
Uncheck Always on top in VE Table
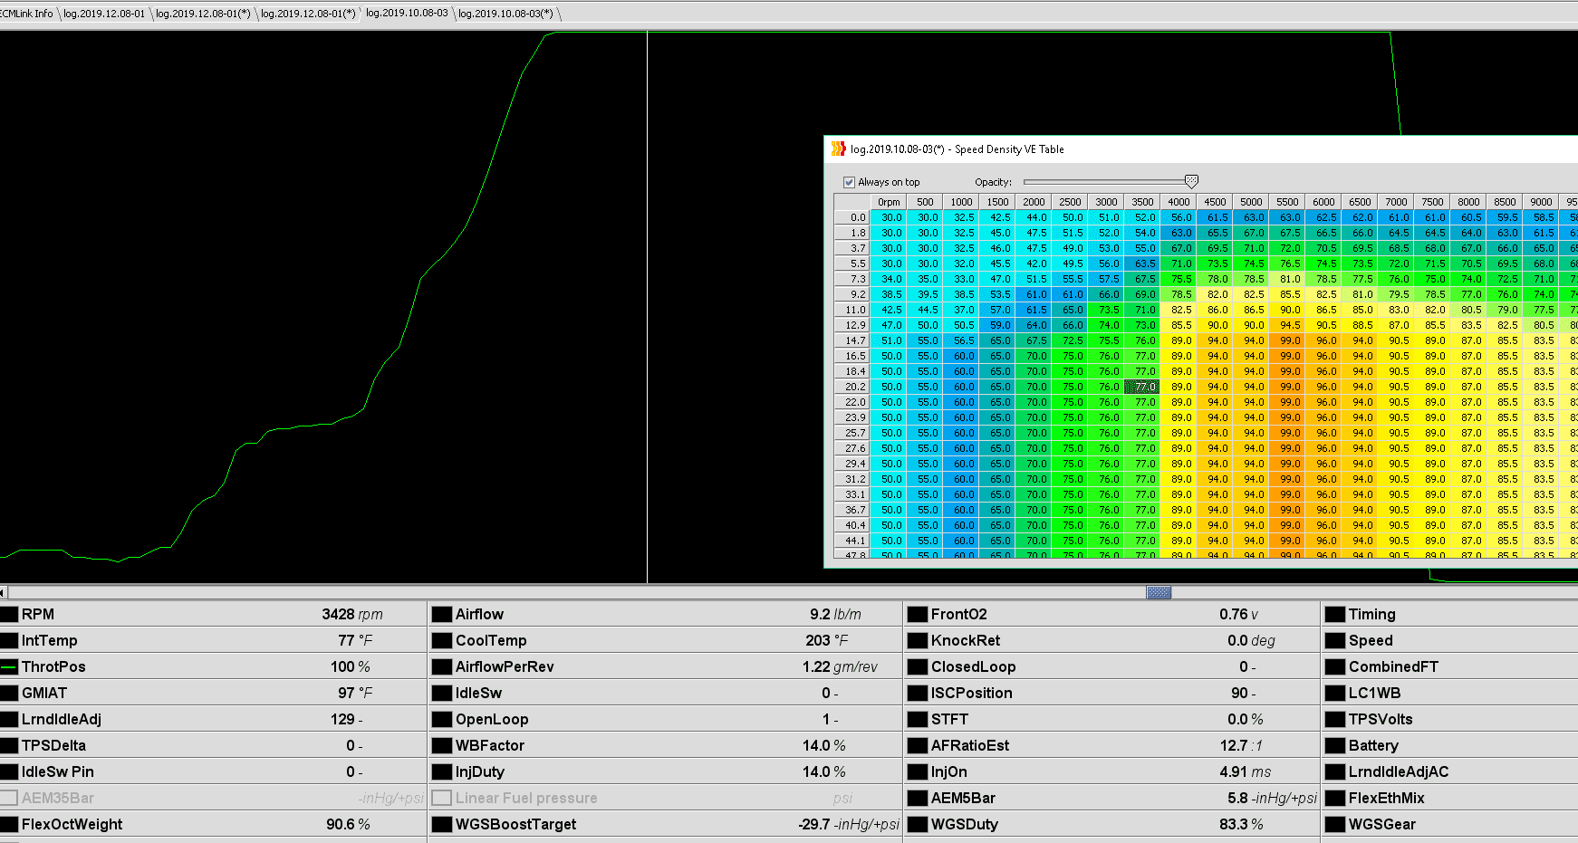coord(849,182)
